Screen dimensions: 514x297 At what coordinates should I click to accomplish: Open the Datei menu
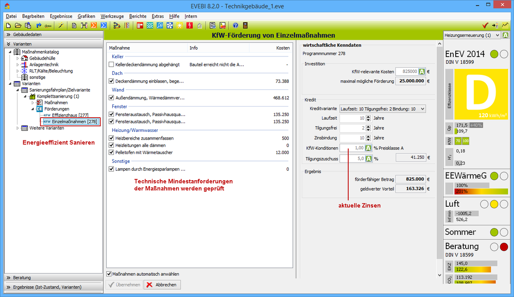point(11,16)
